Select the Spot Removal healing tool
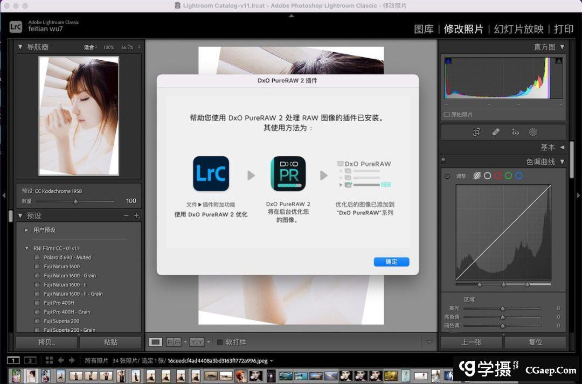The image size is (582, 384). coord(496,132)
